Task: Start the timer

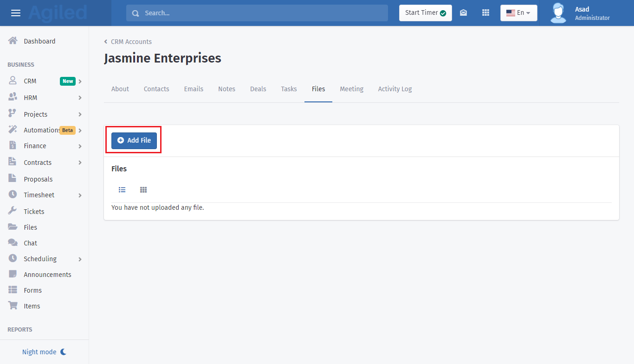Action: coord(425,13)
